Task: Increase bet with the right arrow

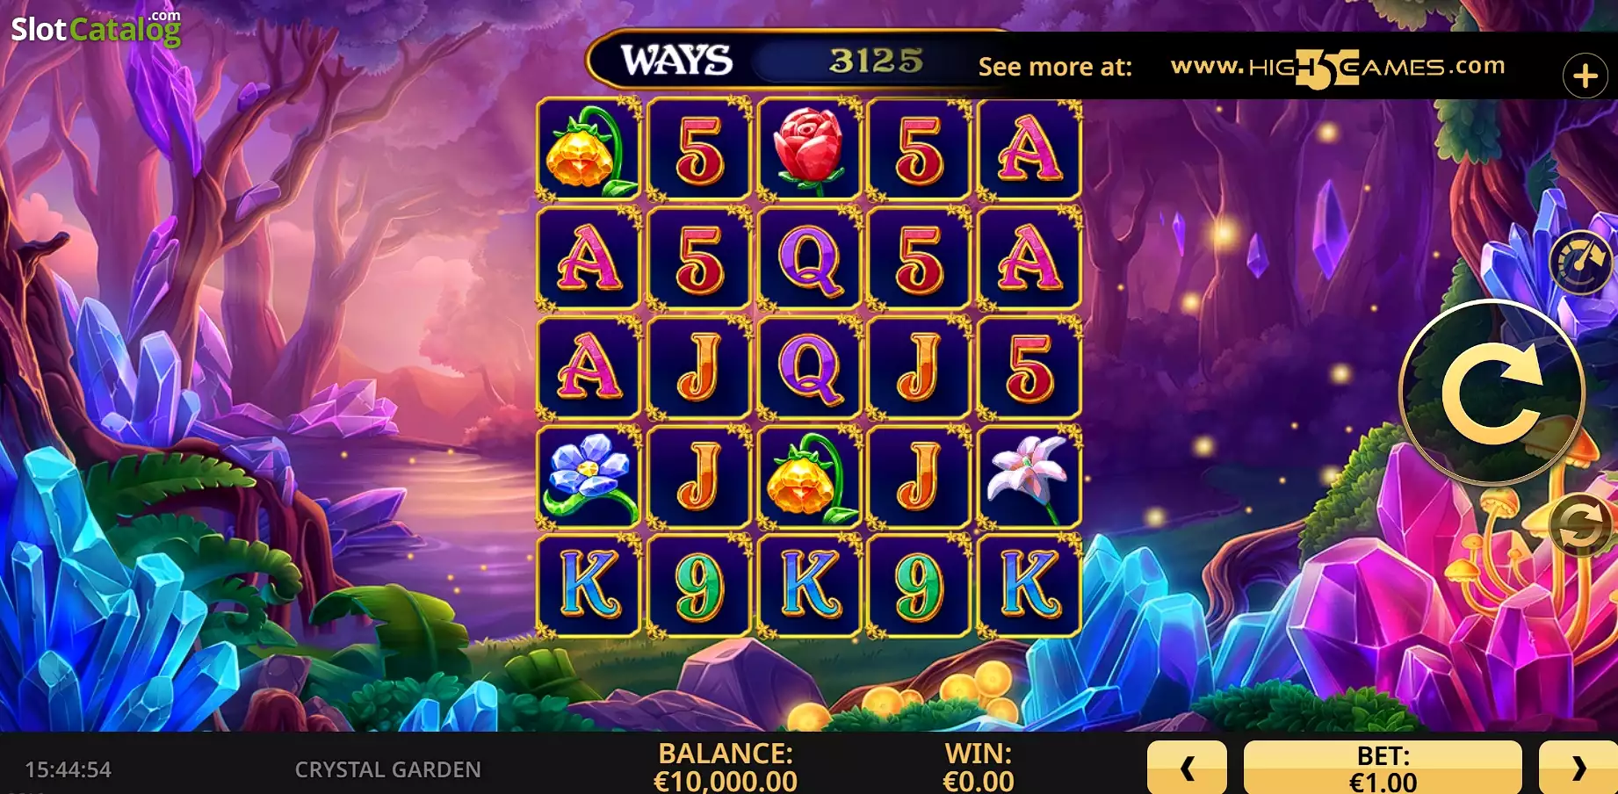Action: coord(1578,768)
